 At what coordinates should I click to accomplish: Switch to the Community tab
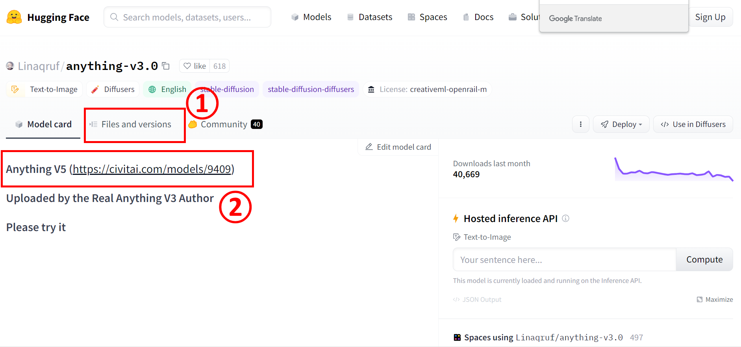[224, 125]
